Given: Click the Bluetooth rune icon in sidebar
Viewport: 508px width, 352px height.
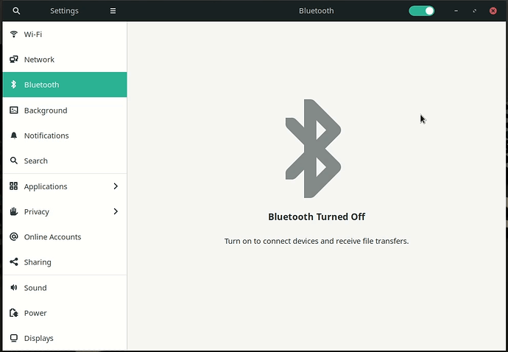Looking at the screenshot, I should (13, 85).
